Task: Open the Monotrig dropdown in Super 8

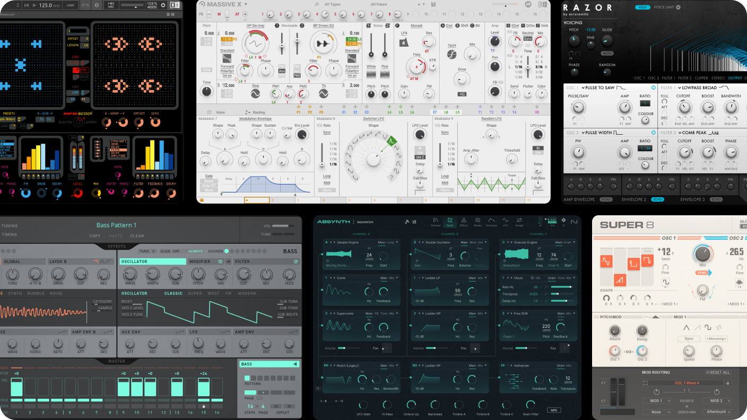Action: pos(716,338)
